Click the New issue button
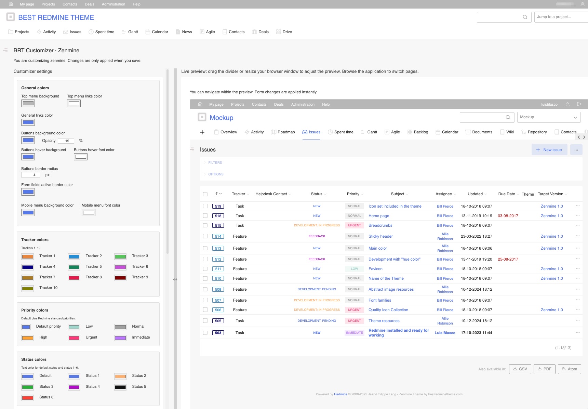Screen dimensions: 588x409 click(549, 150)
